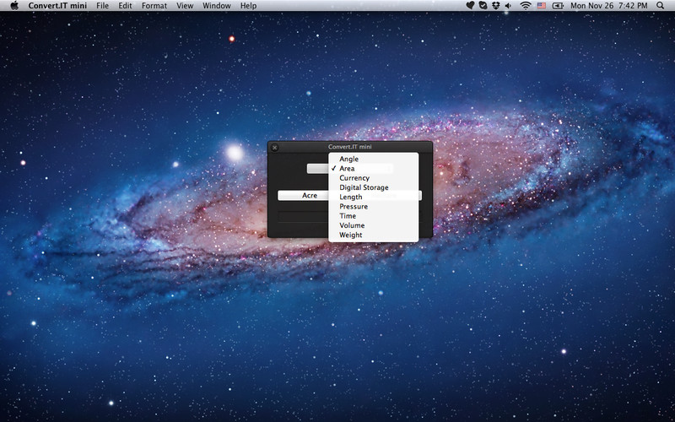This screenshot has height=422, width=675.
Task: Open the Window menu
Action: 217,6
